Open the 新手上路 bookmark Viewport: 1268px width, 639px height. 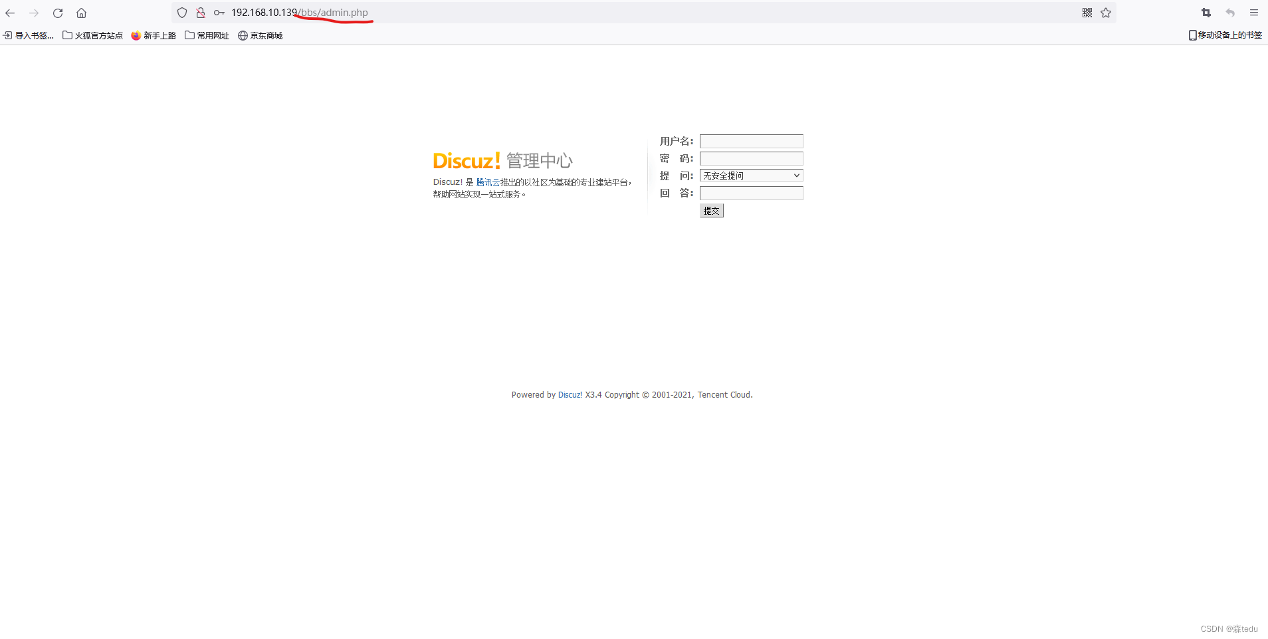(x=154, y=35)
